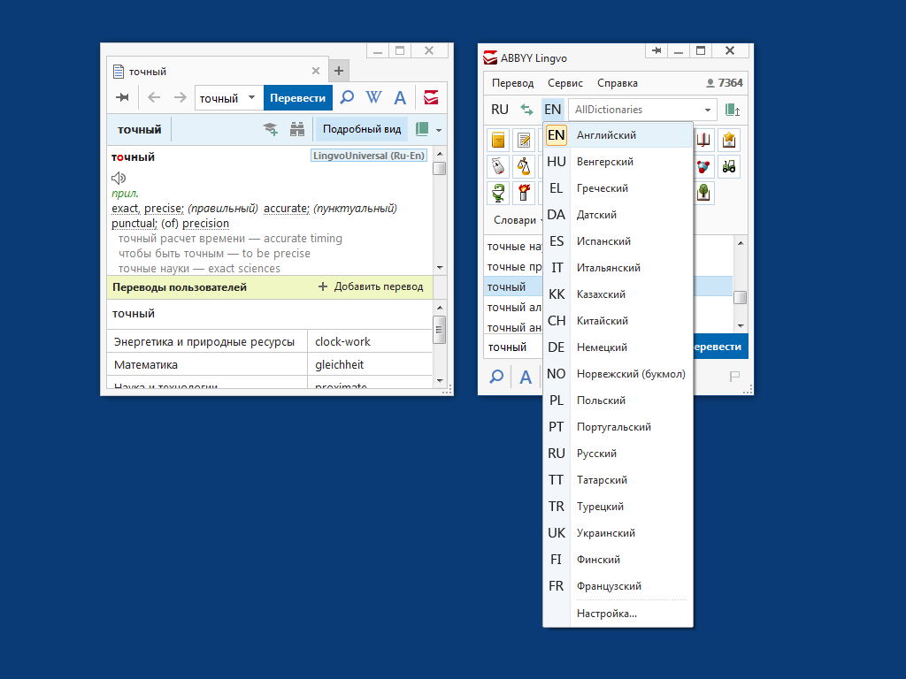Click the red ABBYY Lingvo icon in card toolbar
This screenshot has width=906, height=679.
tap(431, 98)
